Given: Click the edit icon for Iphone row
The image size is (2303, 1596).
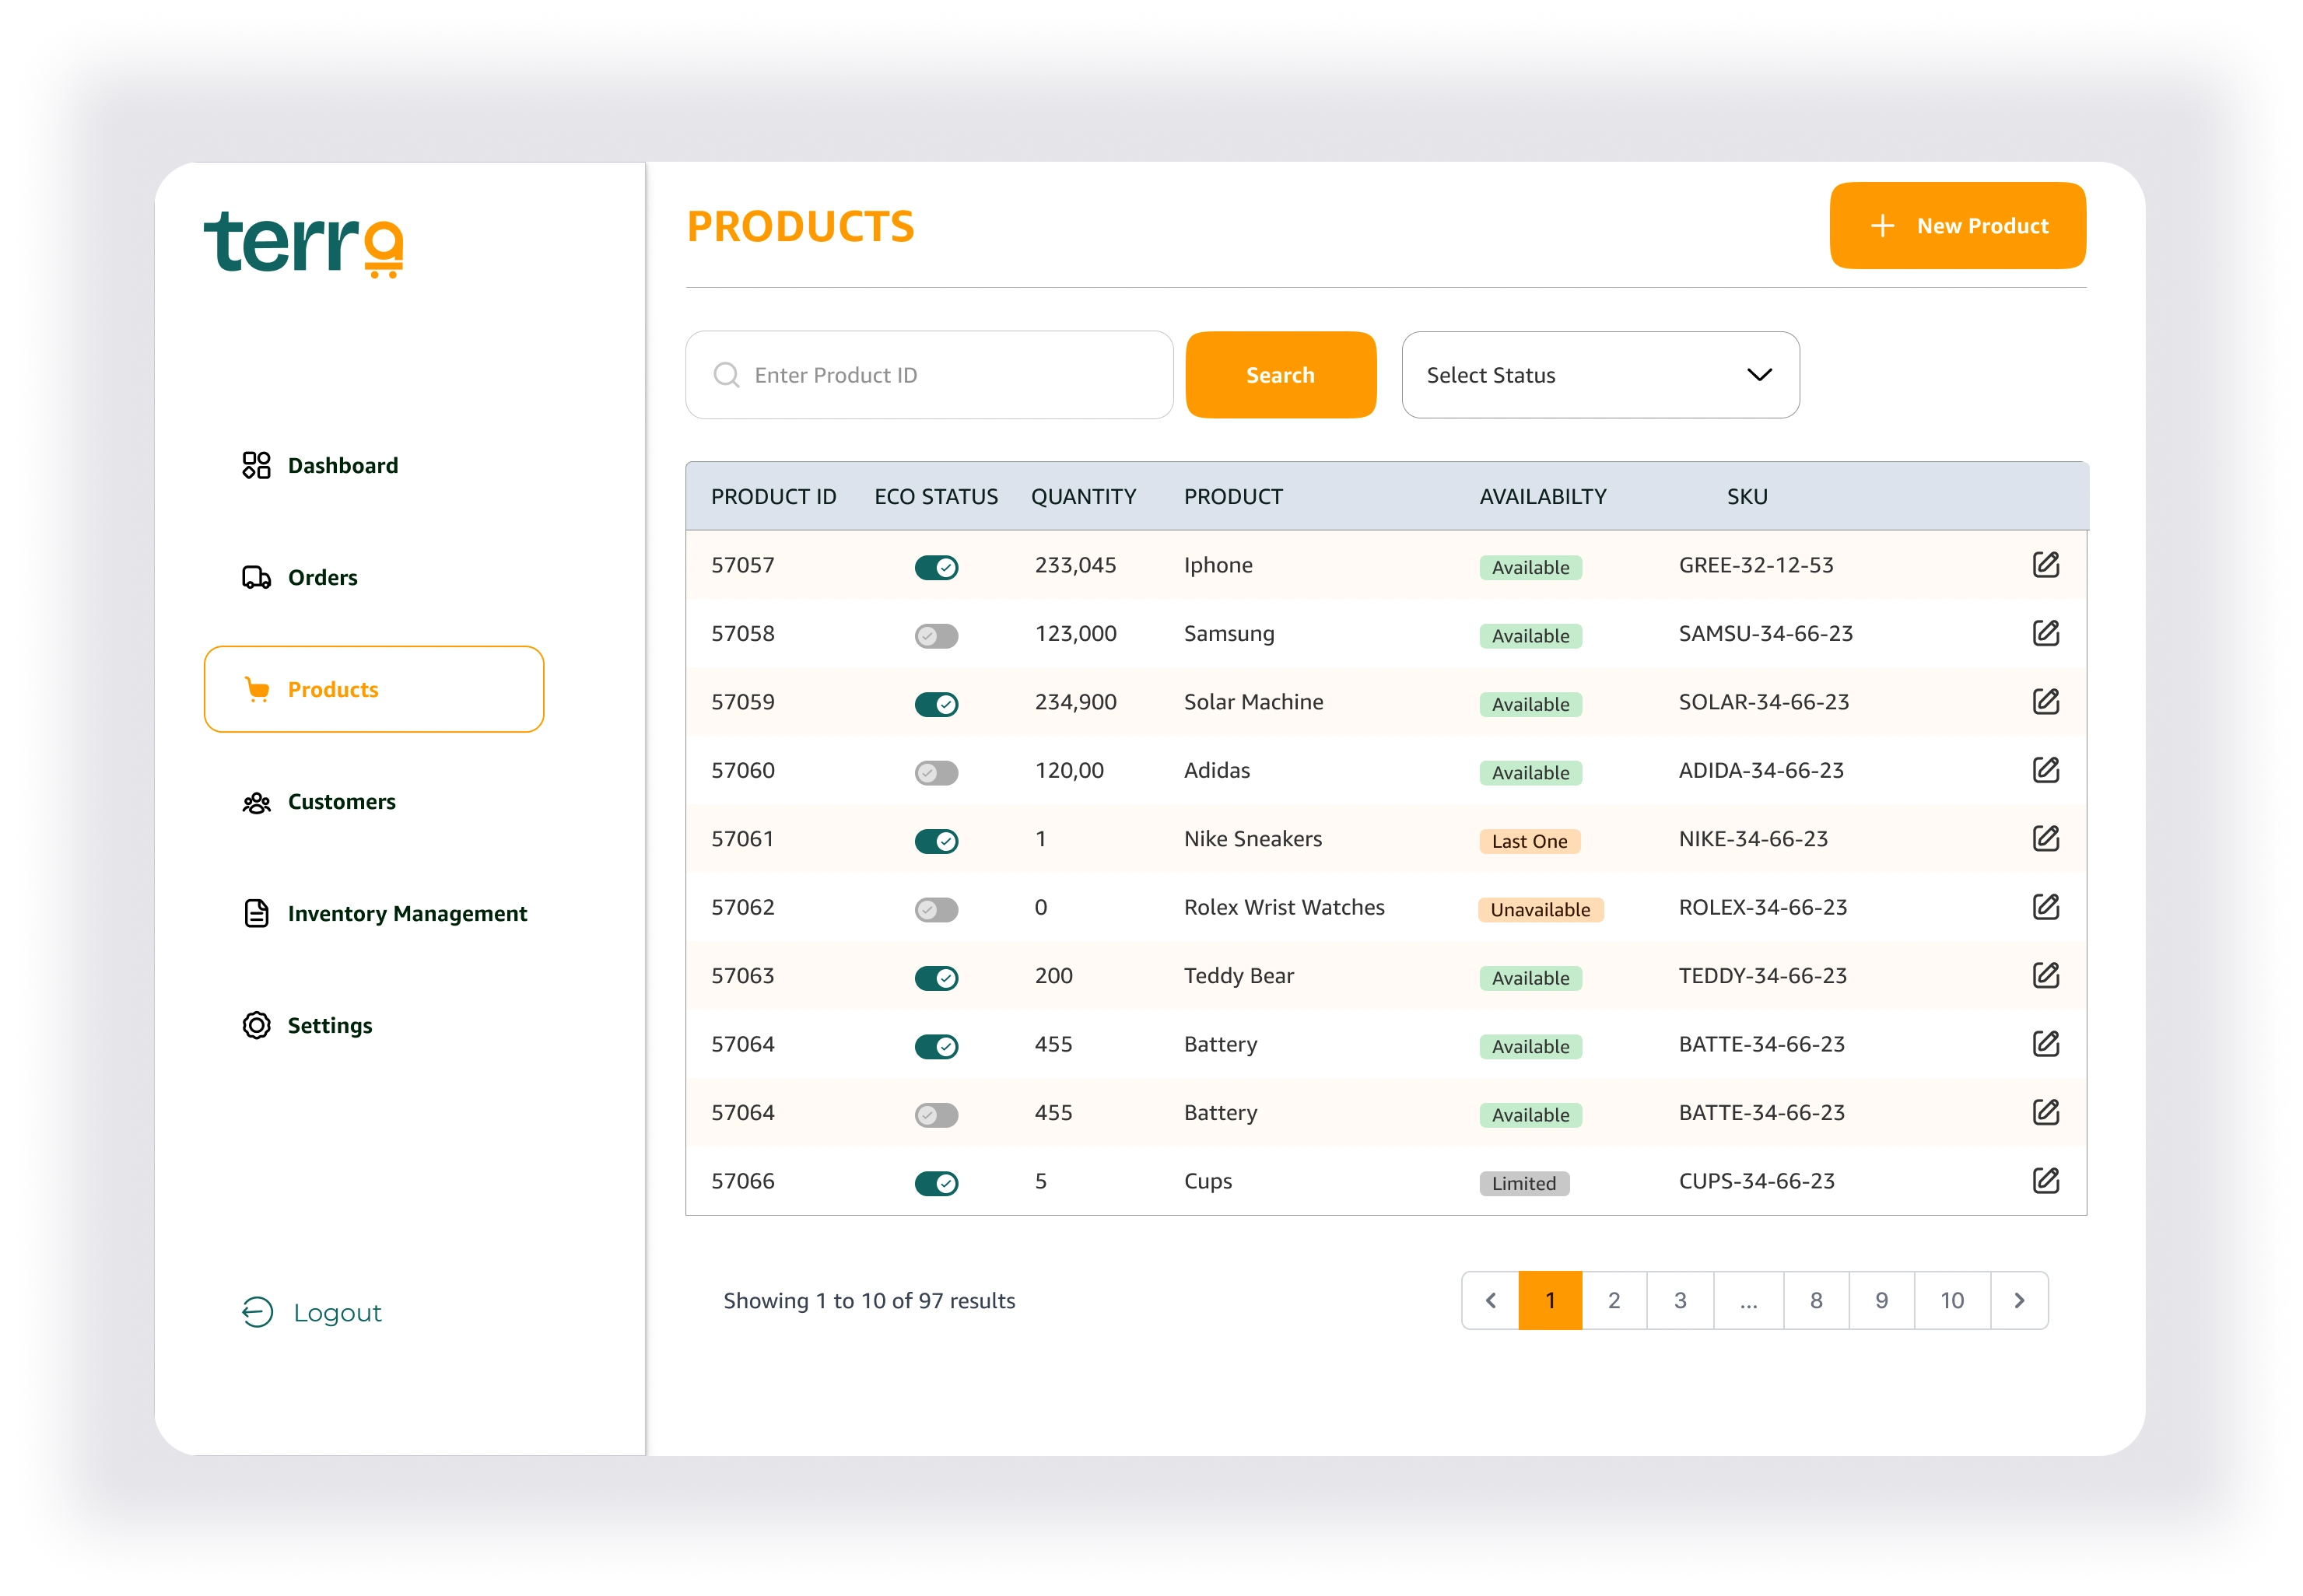Looking at the screenshot, I should click(2045, 565).
